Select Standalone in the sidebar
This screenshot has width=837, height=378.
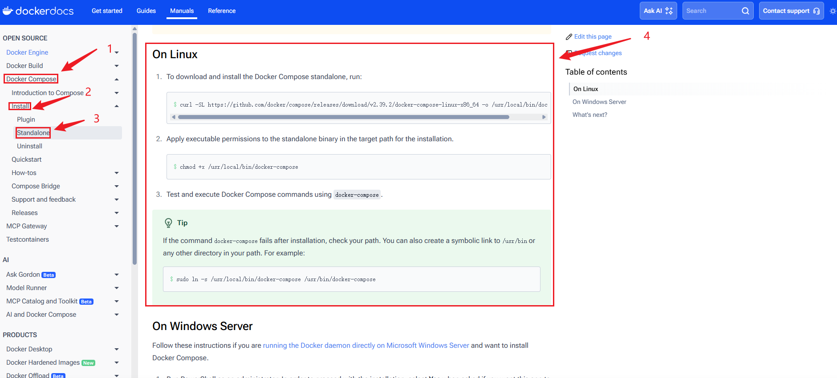pos(33,133)
